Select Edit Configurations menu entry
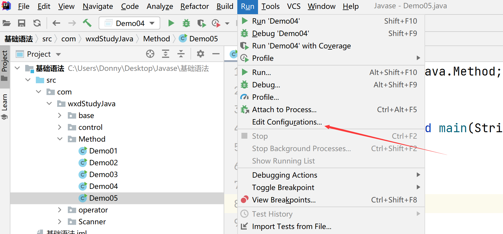Image resolution: width=503 pixels, height=234 pixels. pyautogui.click(x=286, y=122)
